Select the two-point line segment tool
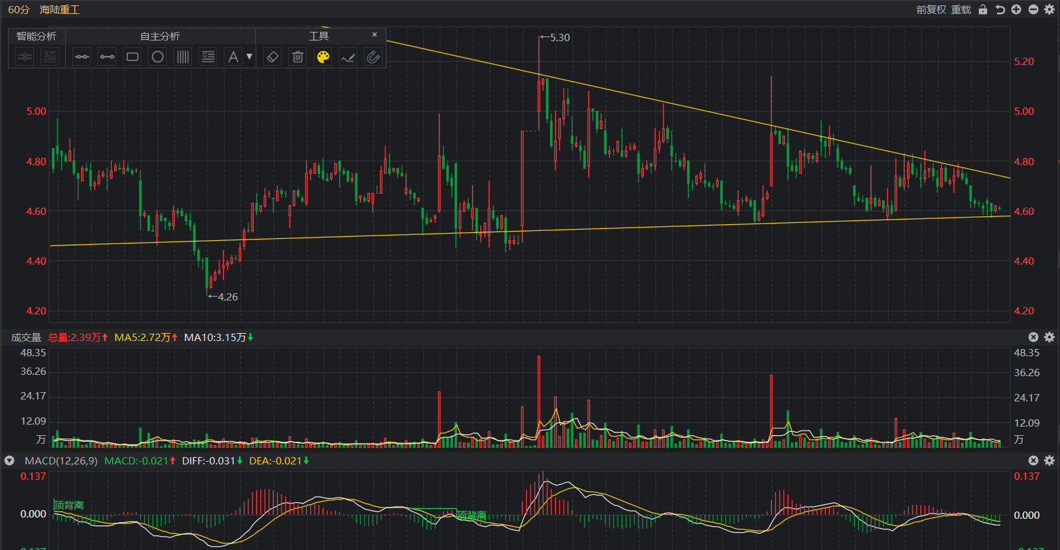This screenshot has width=1060, height=550. pos(107,57)
